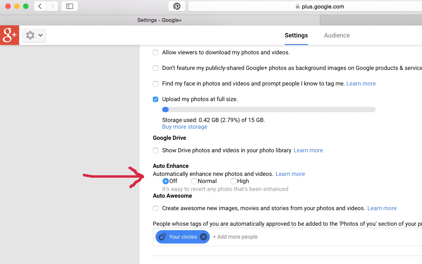Click the browser forward arrow
Viewport: 422px width, 264px height.
52,6
